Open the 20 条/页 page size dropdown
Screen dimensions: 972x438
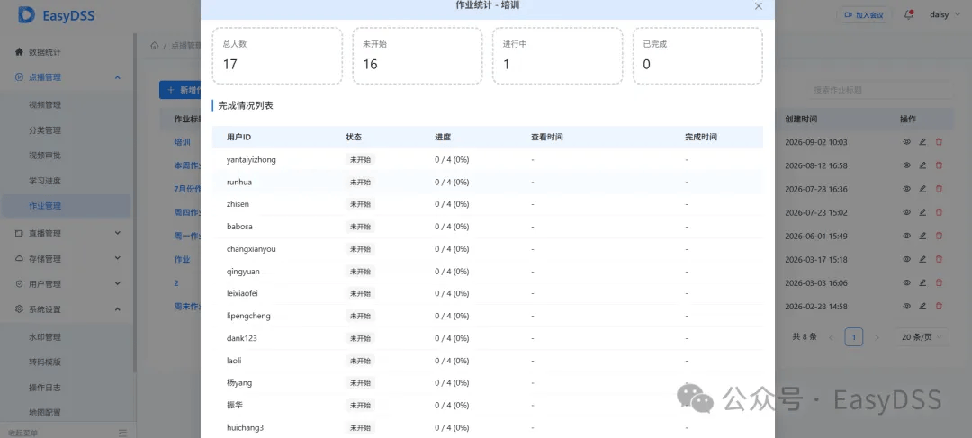pyautogui.click(x=922, y=337)
